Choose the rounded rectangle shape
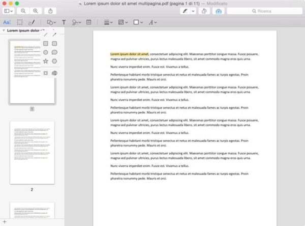 point(54,43)
